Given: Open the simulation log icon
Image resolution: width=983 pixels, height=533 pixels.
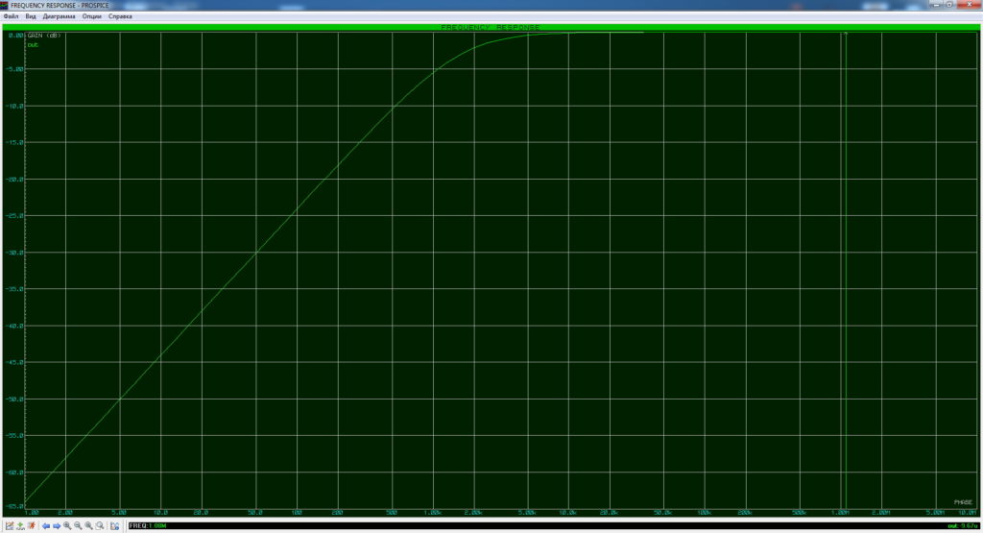Looking at the screenshot, I should click(116, 526).
